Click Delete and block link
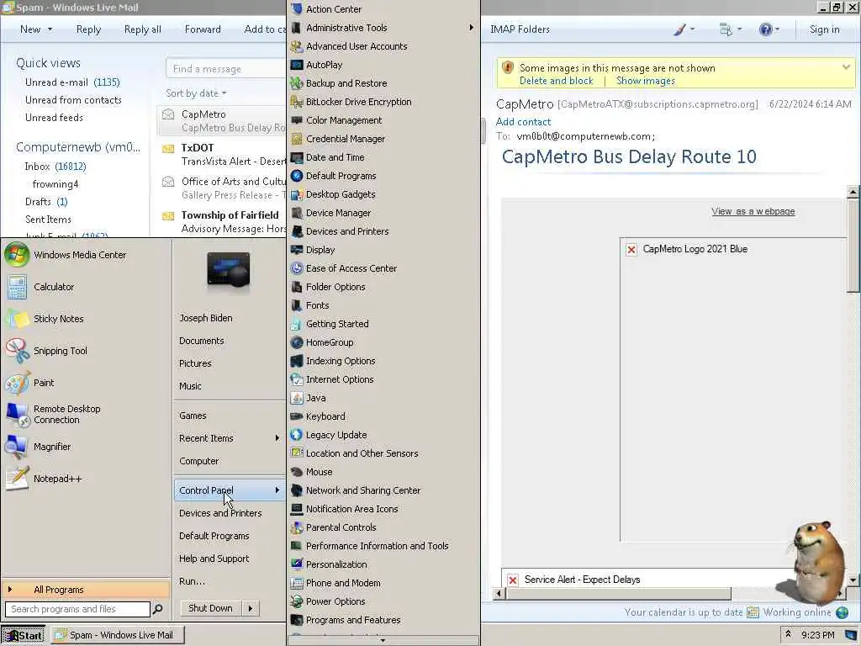 557,81
